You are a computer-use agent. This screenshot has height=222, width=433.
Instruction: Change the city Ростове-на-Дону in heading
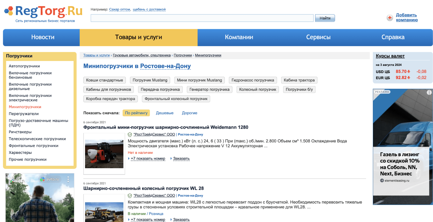coord(166,66)
